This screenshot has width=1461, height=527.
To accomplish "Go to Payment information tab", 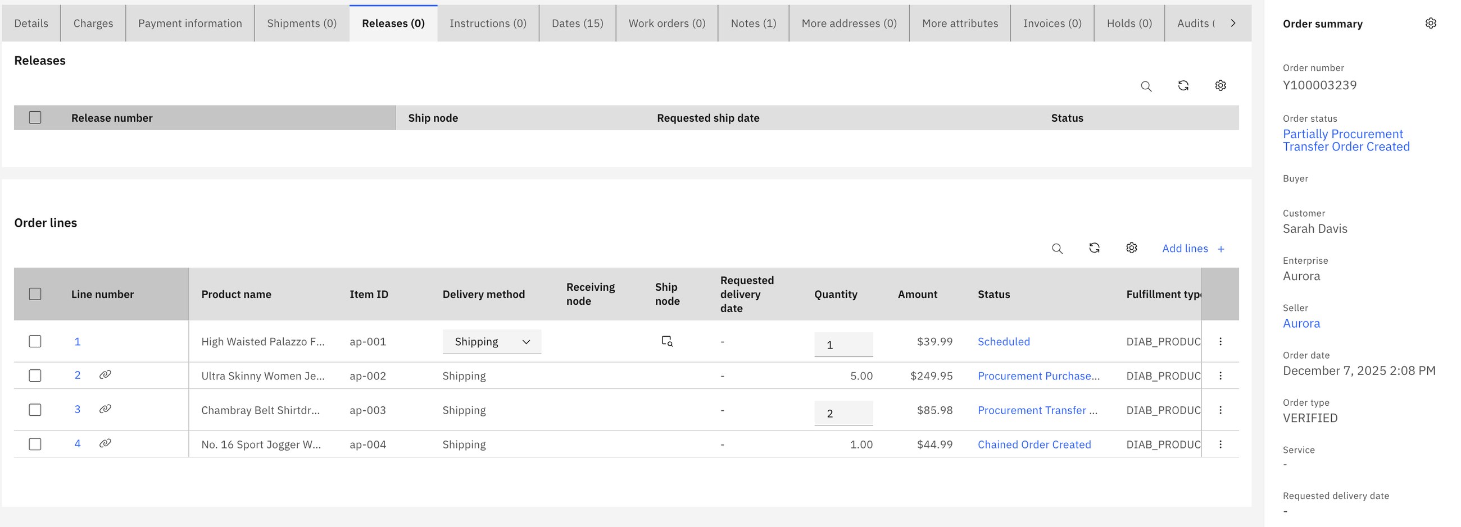I will pyautogui.click(x=190, y=23).
